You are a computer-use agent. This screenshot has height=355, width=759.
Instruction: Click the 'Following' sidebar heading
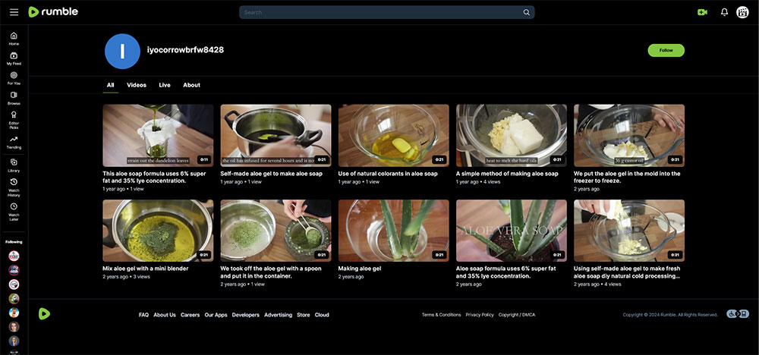(x=14, y=242)
